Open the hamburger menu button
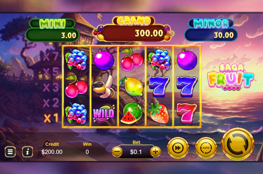Screen dimensions: 263x174 pos(10,152)
